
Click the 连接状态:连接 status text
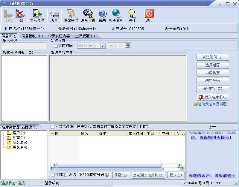click(13, 183)
